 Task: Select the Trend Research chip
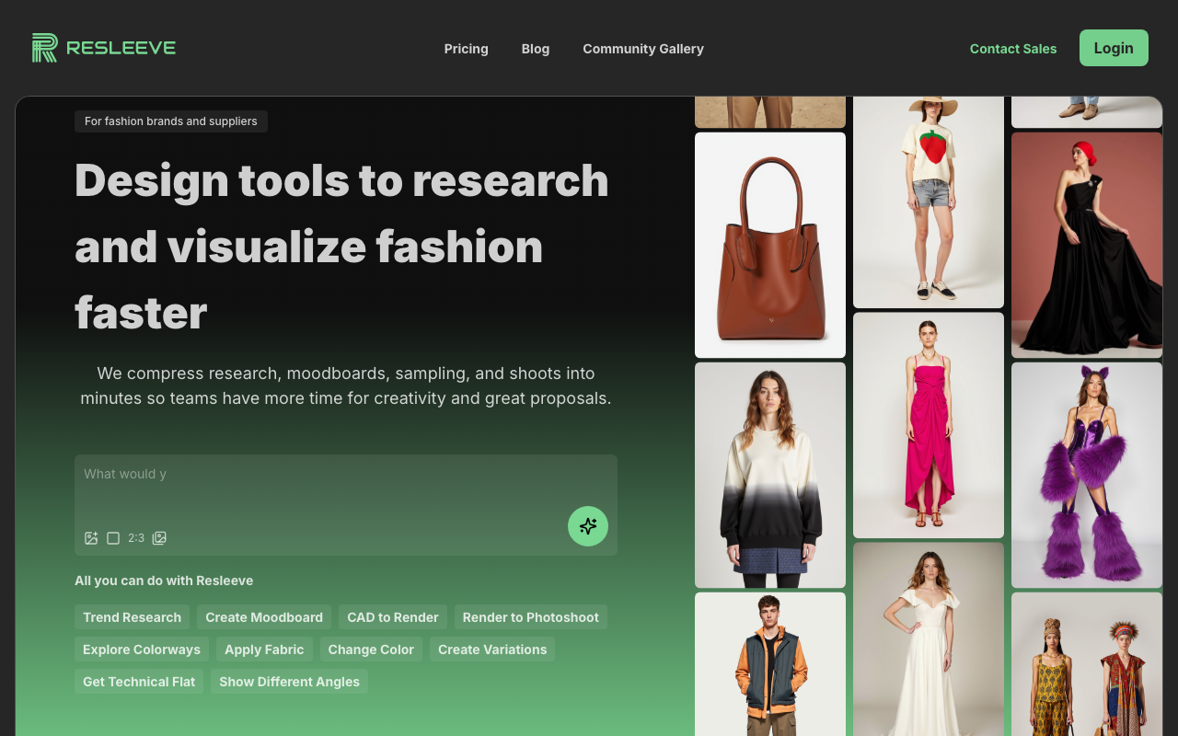pos(132,617)
